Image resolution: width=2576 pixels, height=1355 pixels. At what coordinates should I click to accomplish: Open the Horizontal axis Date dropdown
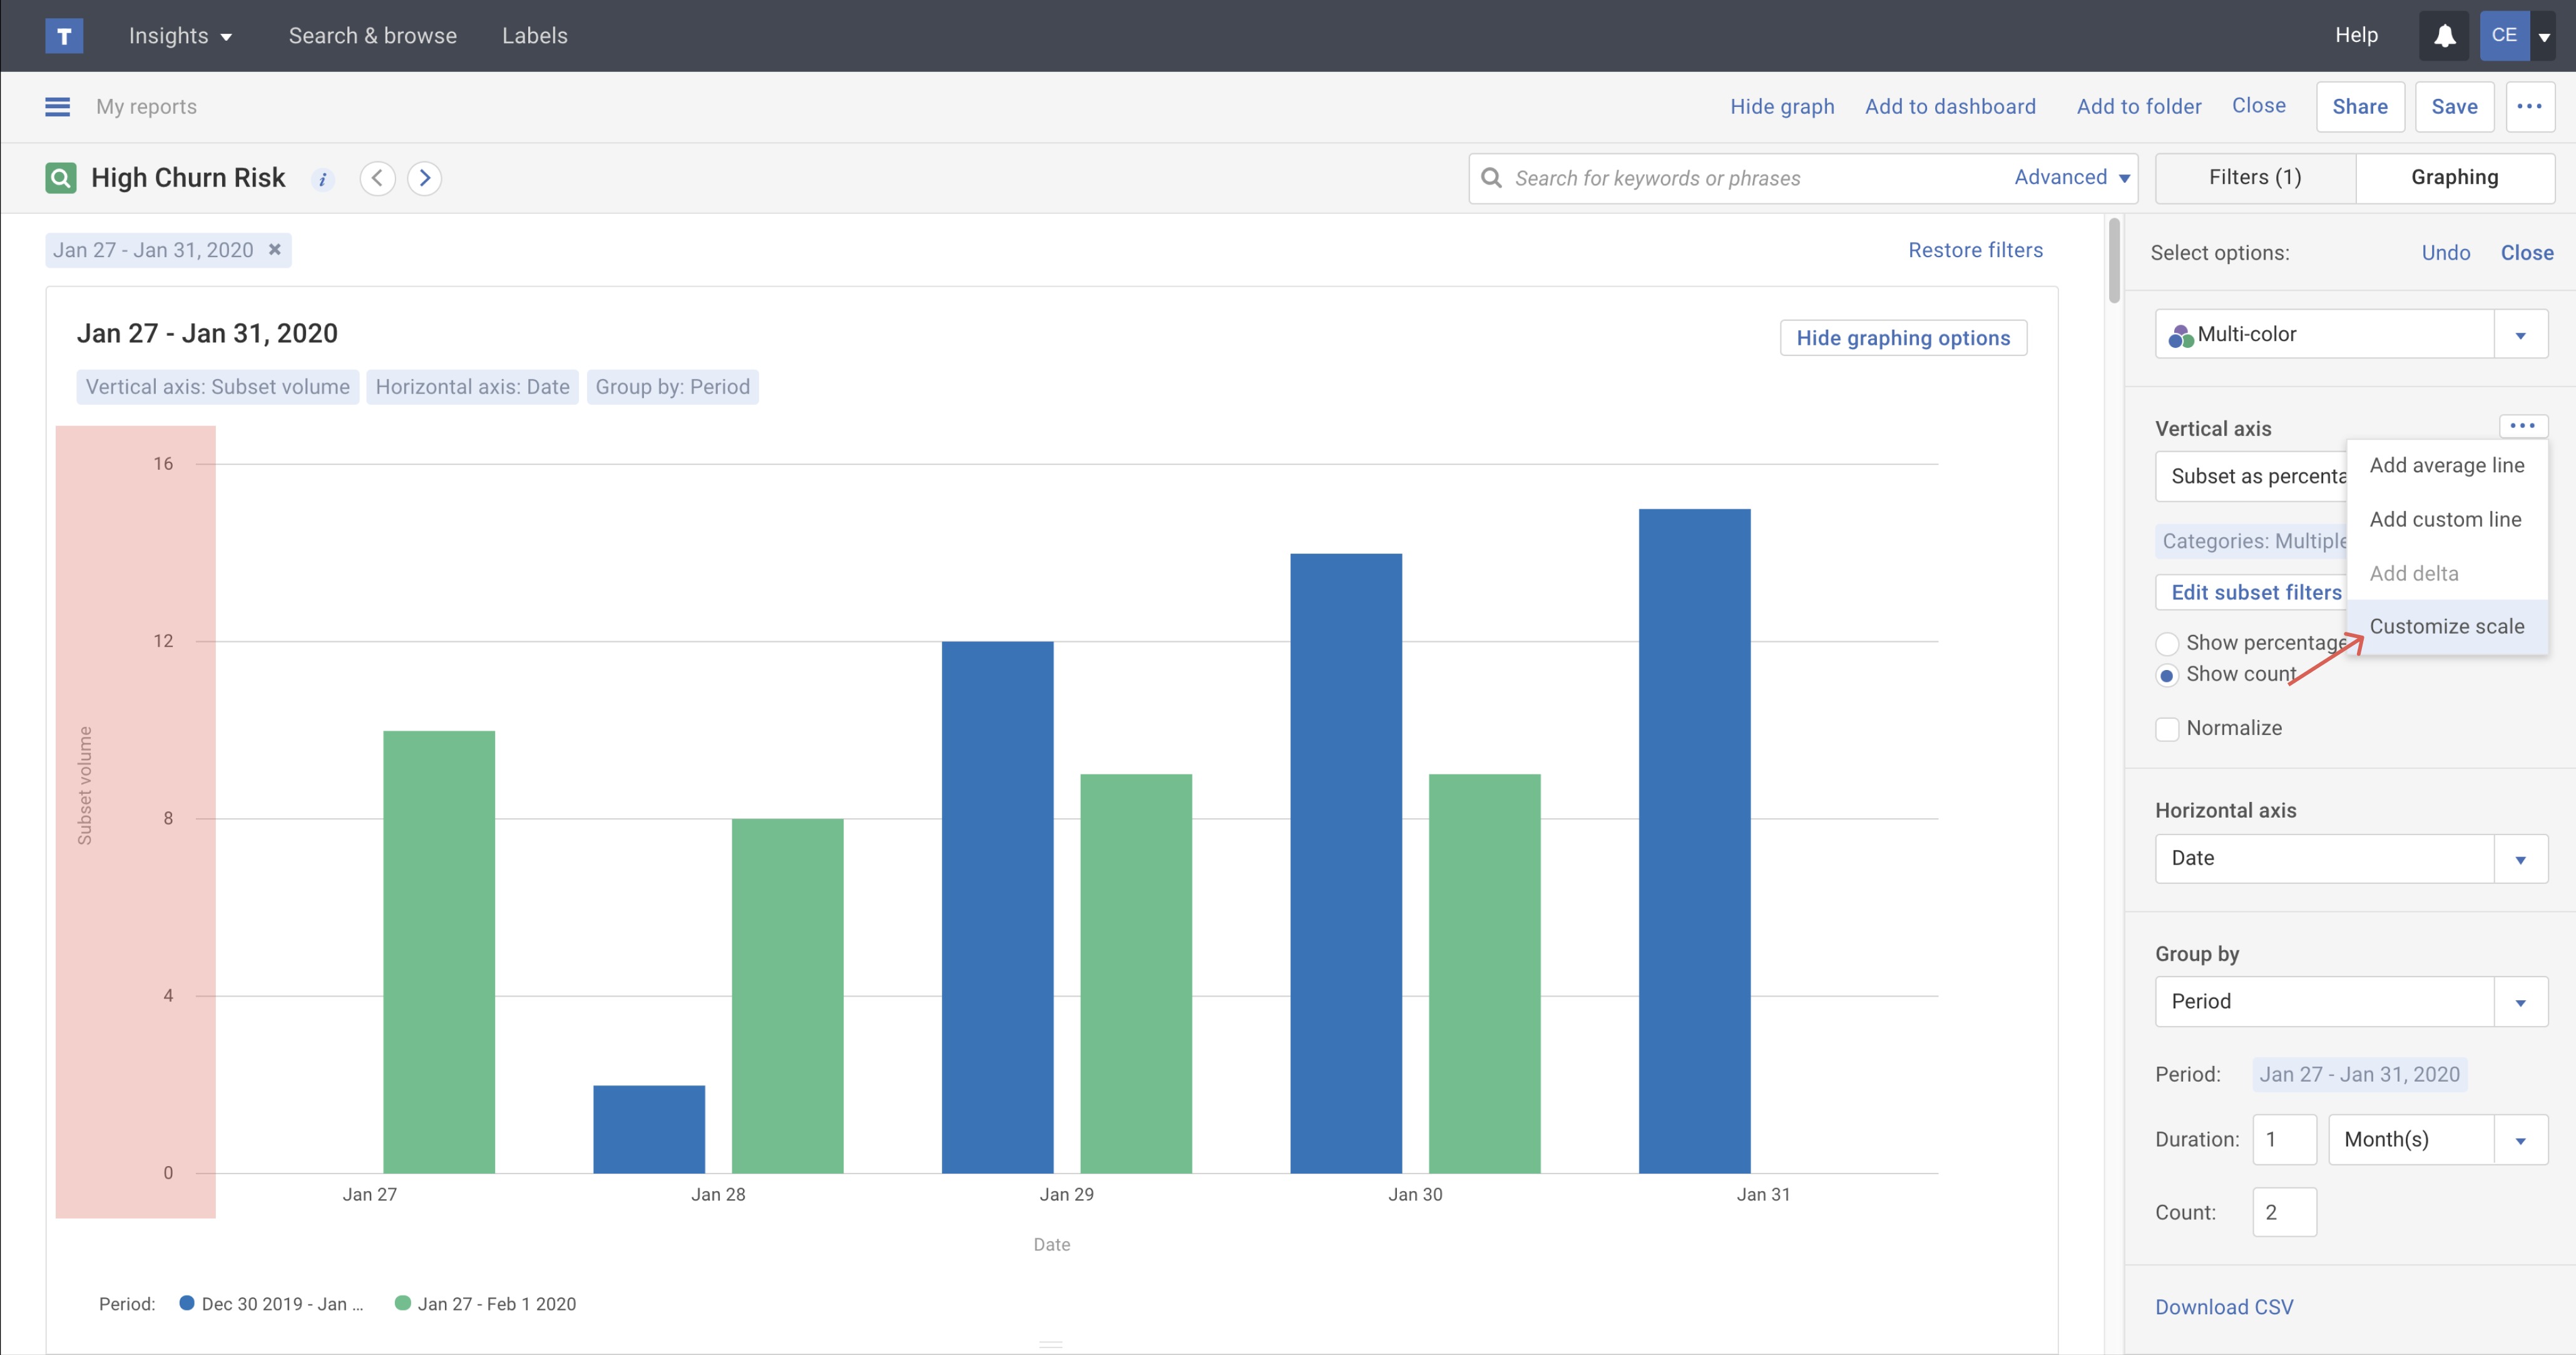(2350, 858)
